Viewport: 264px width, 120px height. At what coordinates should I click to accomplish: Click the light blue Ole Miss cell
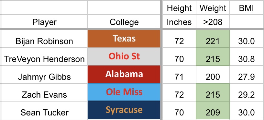coord(124,92)
